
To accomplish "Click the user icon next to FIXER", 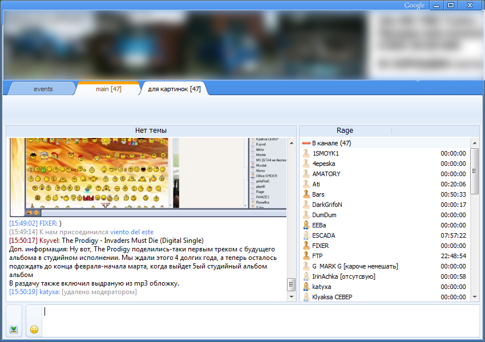I will pos(306,246).
